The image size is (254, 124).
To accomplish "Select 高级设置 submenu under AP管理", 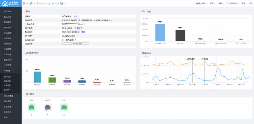I will (x=7, y=81).
